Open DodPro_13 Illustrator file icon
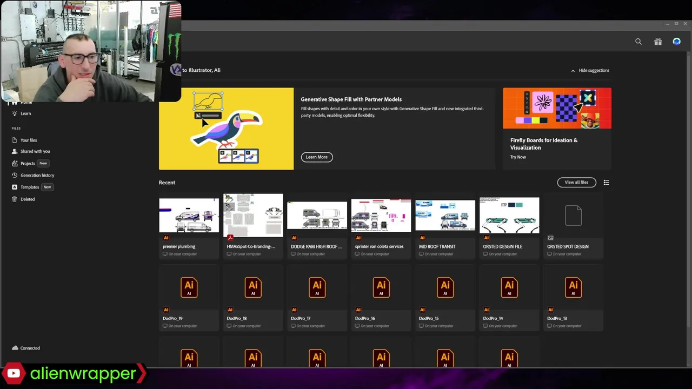 click(x=574, y=287)
